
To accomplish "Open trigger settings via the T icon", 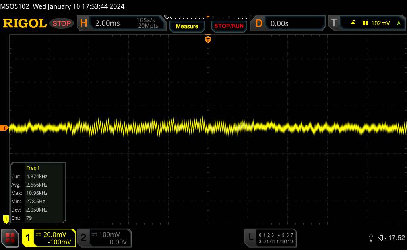I will (334, 23).
